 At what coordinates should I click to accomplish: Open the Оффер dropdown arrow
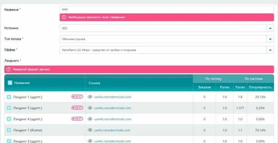(270, 50)
